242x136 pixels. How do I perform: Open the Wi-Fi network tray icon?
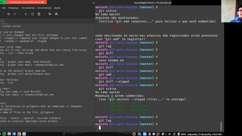pos(169,134)
